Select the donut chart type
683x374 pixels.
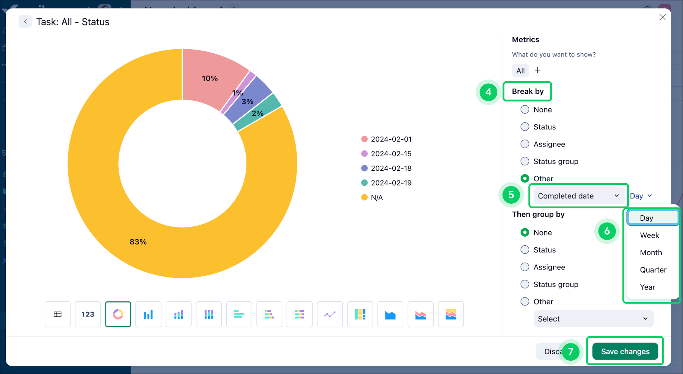118,314
